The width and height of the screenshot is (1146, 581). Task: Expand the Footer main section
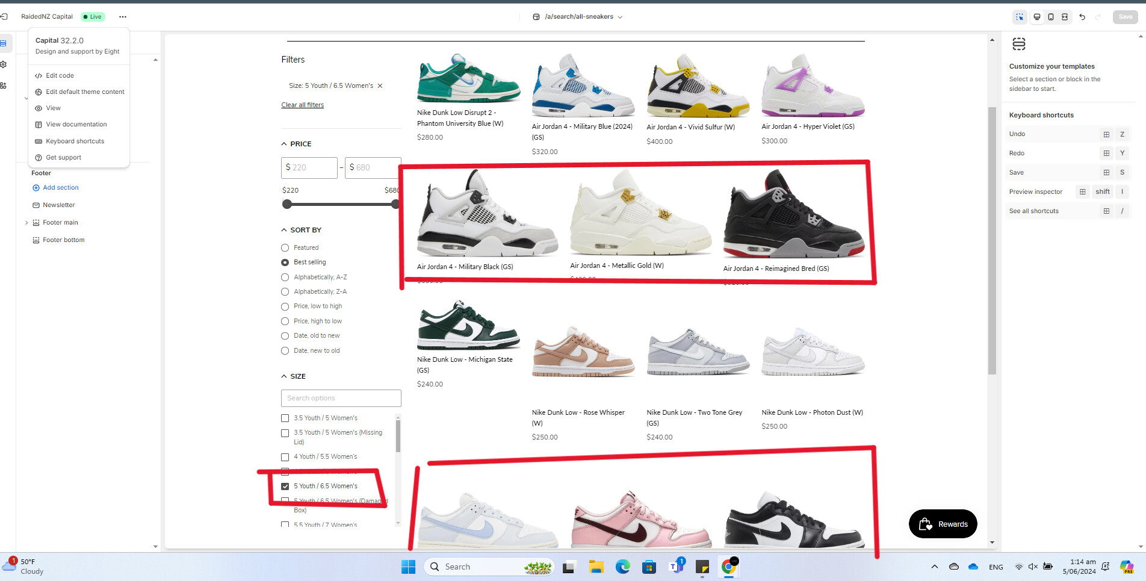(26, 223)
